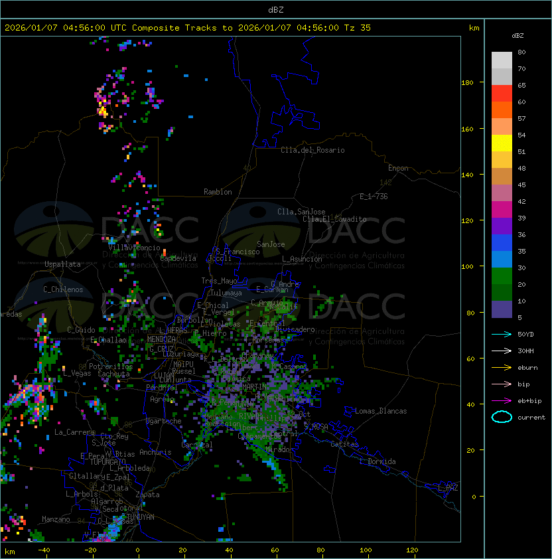Click the cyan 'current' ellipse symbol
The image size is (552, 559).
click(x=502, y=417)
